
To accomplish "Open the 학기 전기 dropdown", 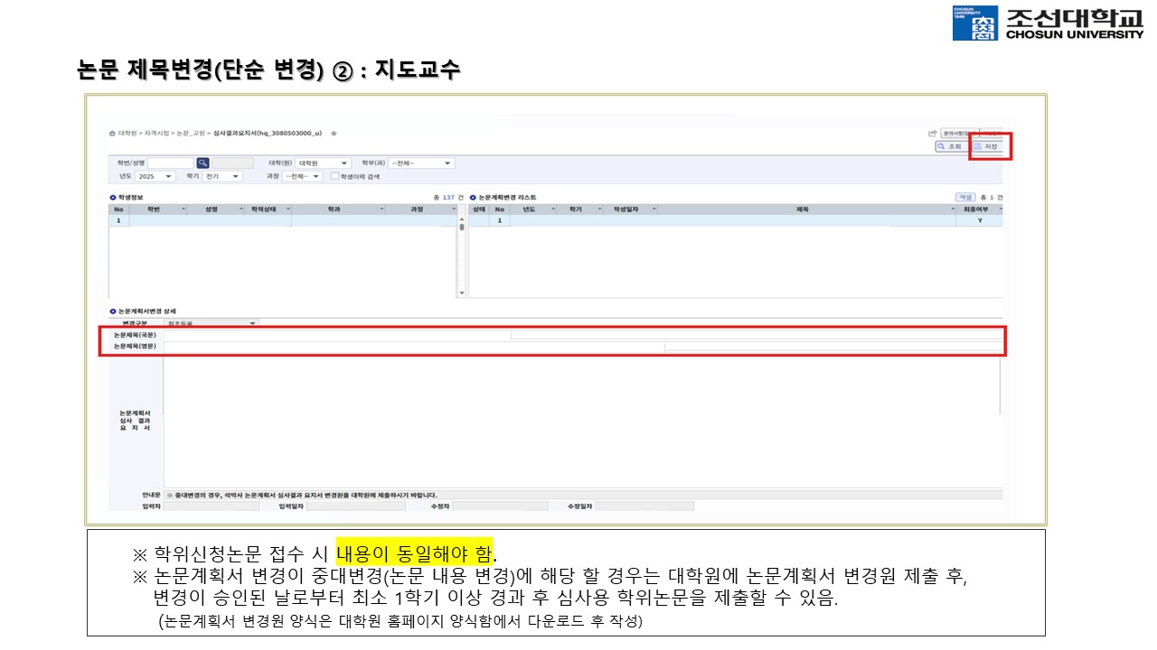I will 222,177.
